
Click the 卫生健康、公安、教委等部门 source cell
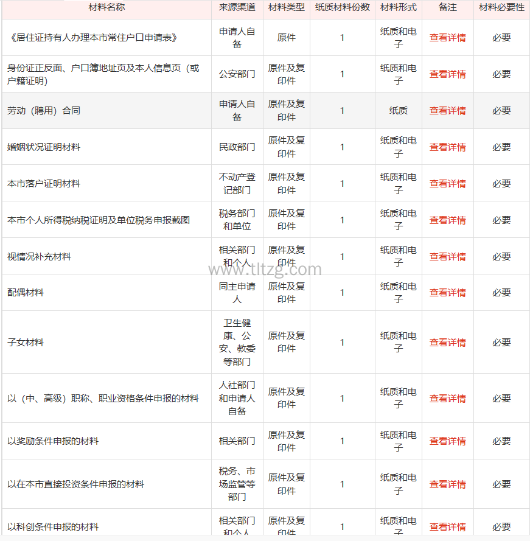click(x=237, y=343)
